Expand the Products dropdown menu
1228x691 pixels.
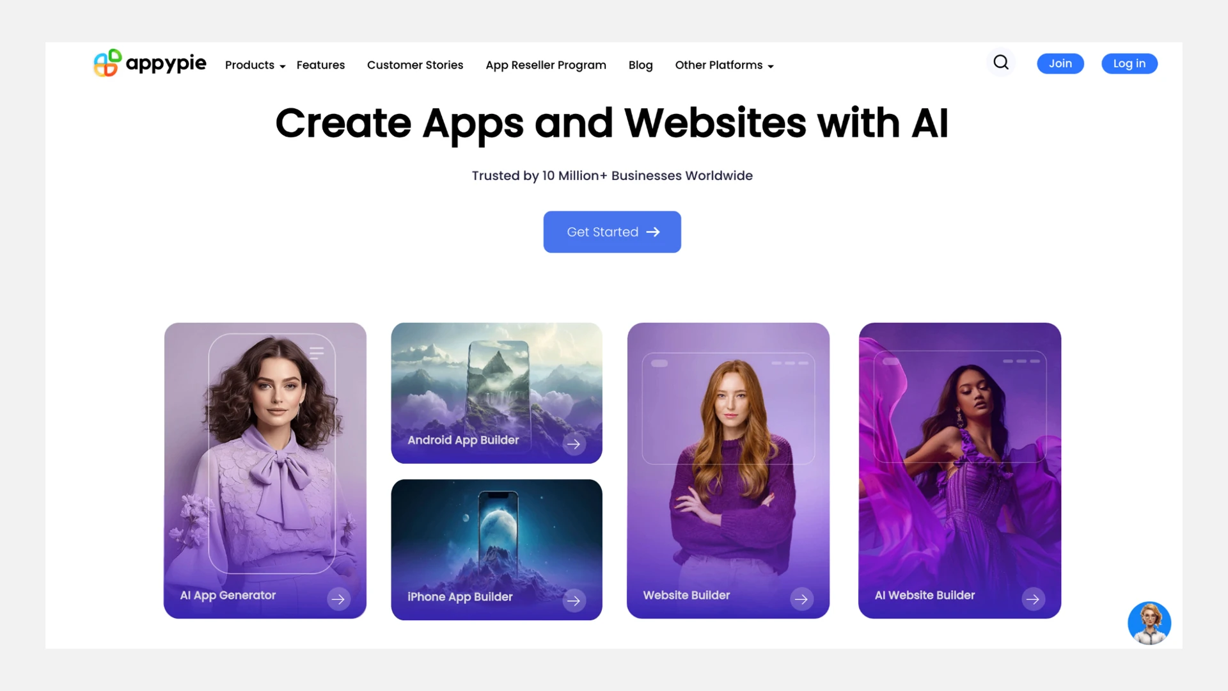pyautogui.click(x=255, y=65)
